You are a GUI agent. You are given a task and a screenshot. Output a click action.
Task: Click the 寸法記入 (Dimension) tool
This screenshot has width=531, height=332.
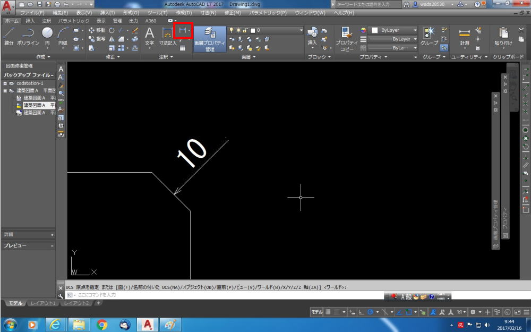point(168,37)
